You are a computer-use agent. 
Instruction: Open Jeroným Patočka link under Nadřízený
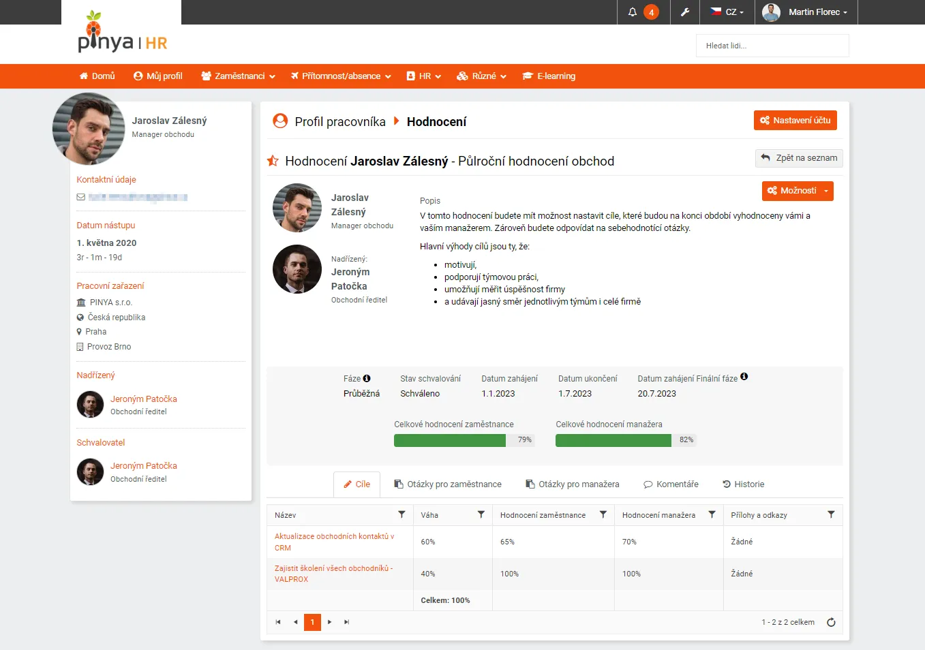[x=144, y=399]
